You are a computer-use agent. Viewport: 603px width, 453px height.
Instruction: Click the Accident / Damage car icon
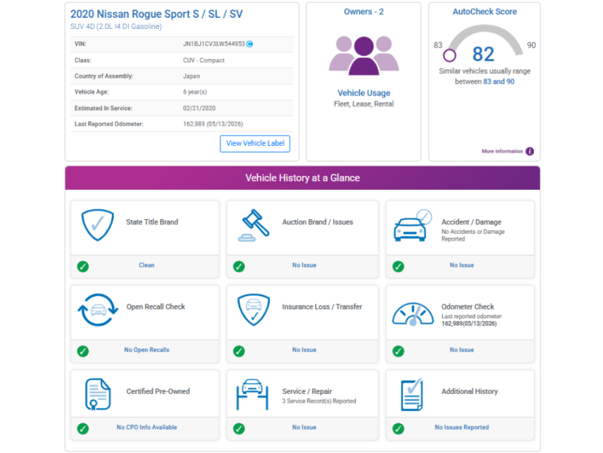[x=412, y=226]
